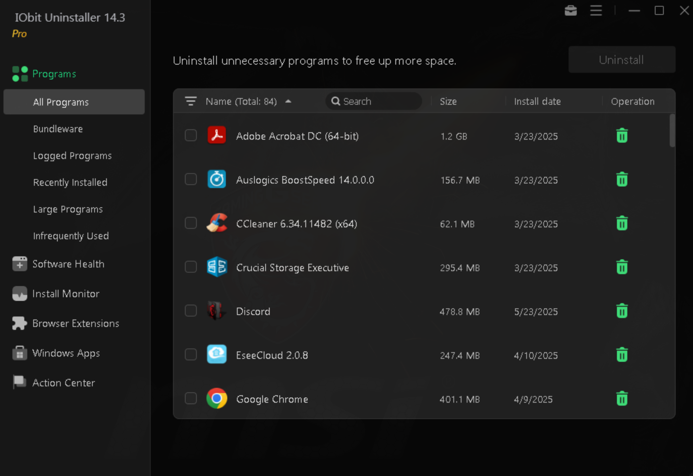
Task: Click the Google Chrome program icon
Action: tap(217, 398)
